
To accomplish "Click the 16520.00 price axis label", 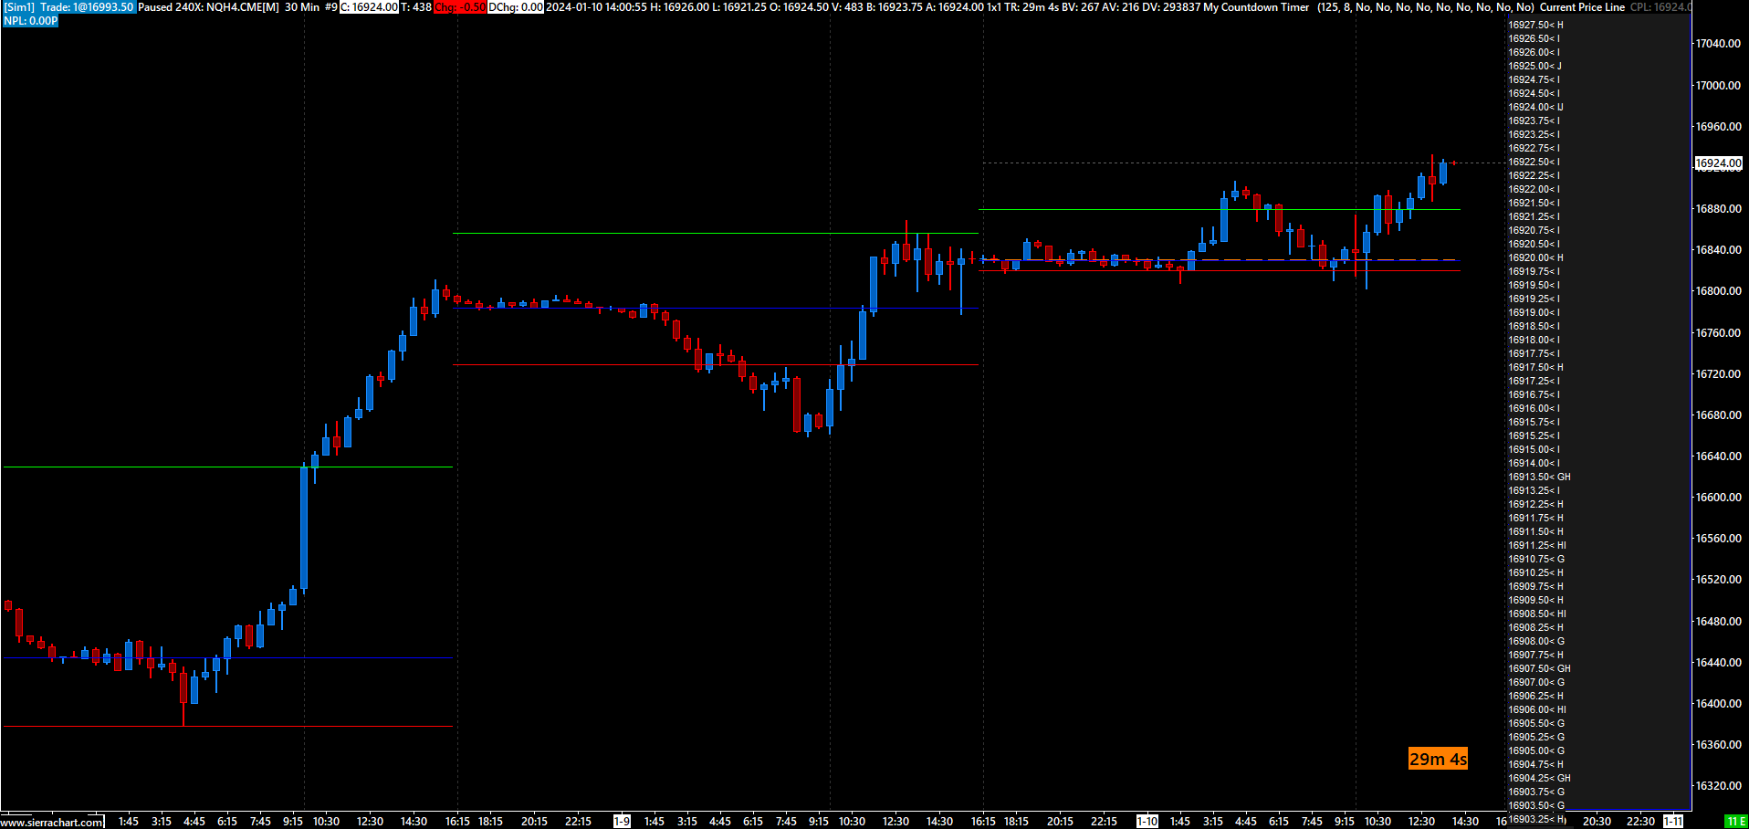I will 1718,580.
